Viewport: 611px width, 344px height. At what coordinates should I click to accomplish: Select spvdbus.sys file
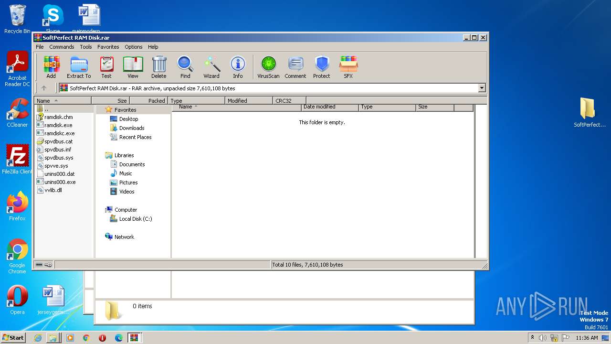coord(59,158)
